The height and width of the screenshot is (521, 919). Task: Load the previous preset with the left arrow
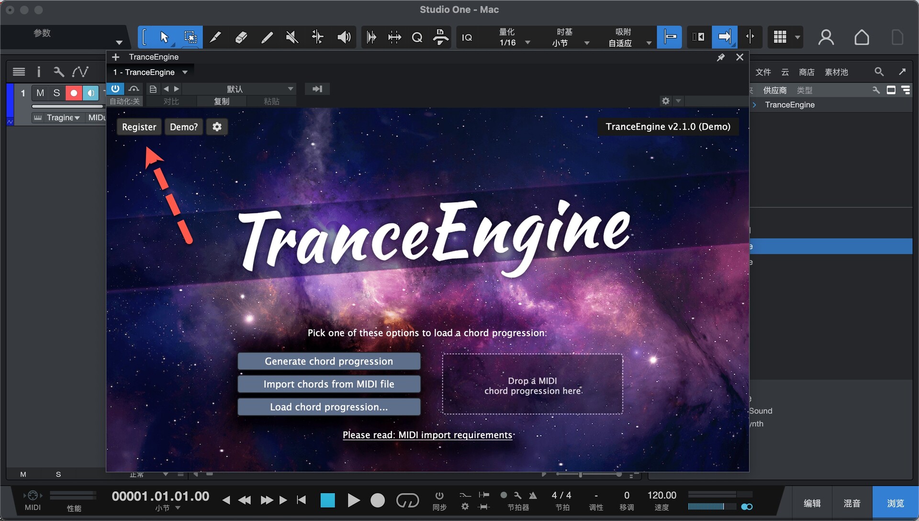tap(166, 89)
